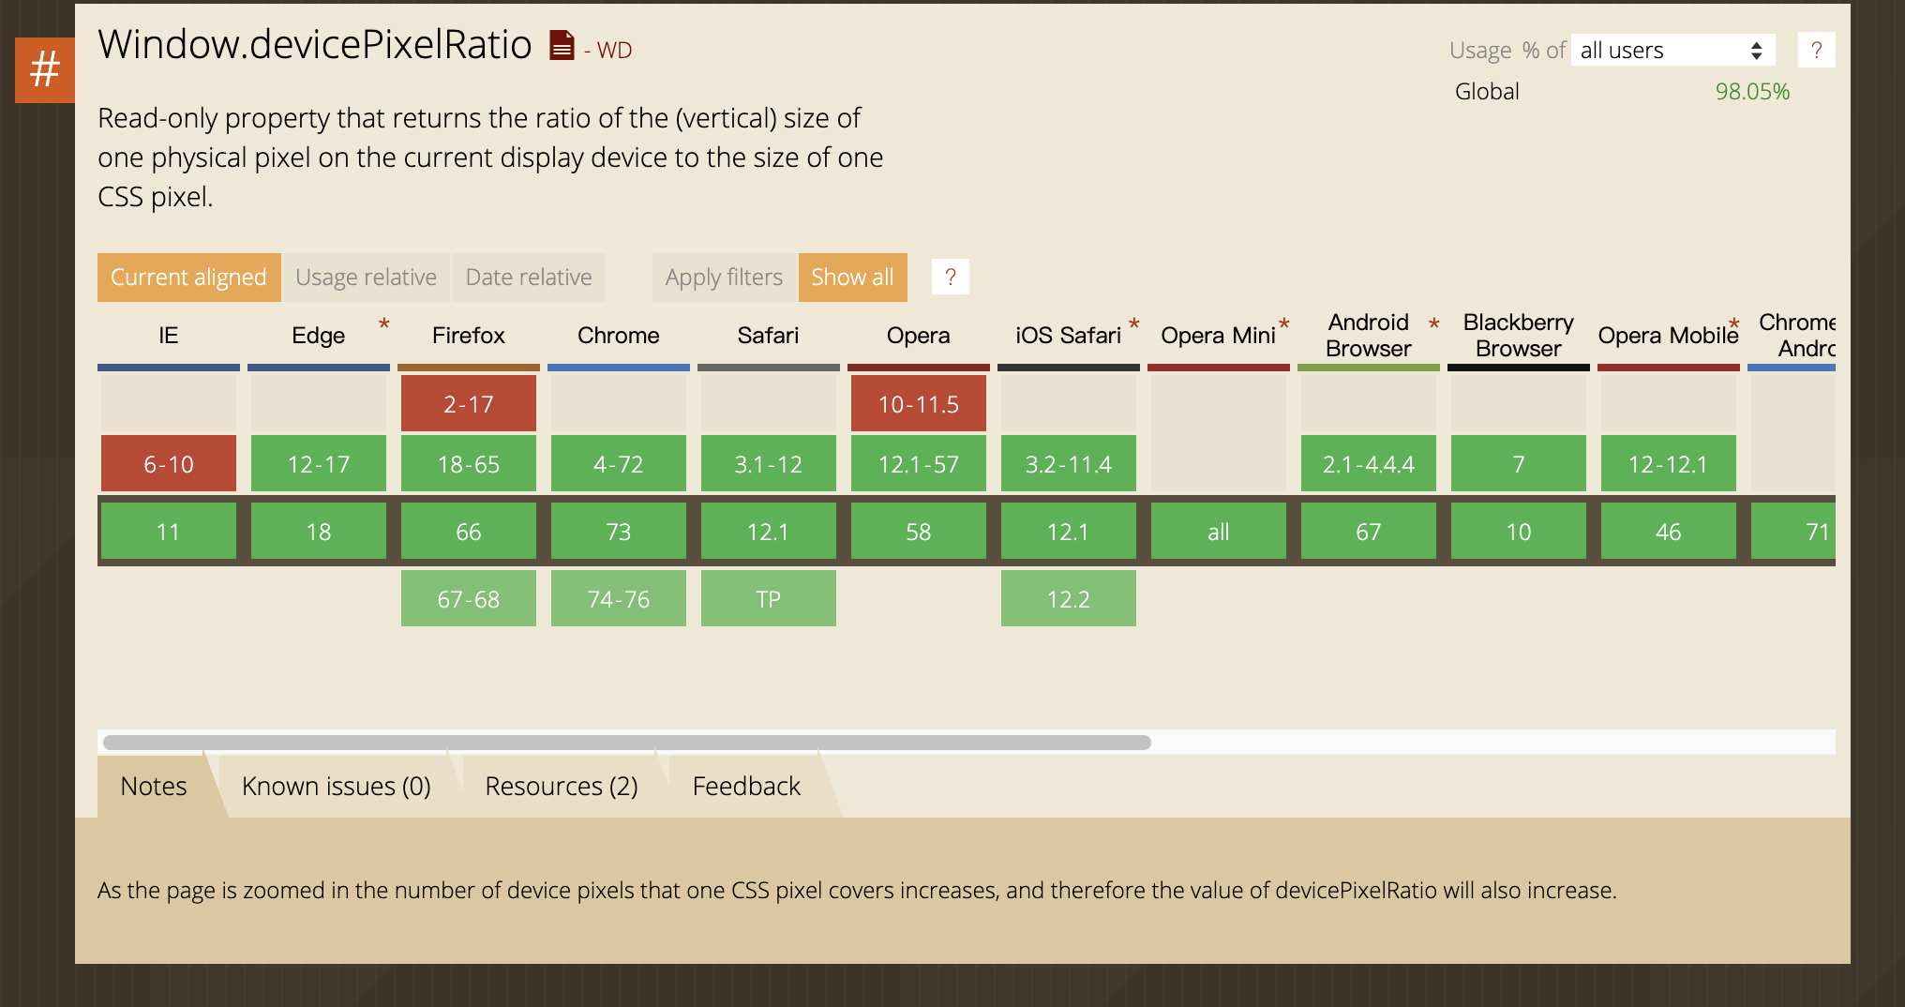The height and width of the screenshot is (1007, 1905).
Task: Select IE 6-10 unsupported cell
Action: tap(169, 463)
